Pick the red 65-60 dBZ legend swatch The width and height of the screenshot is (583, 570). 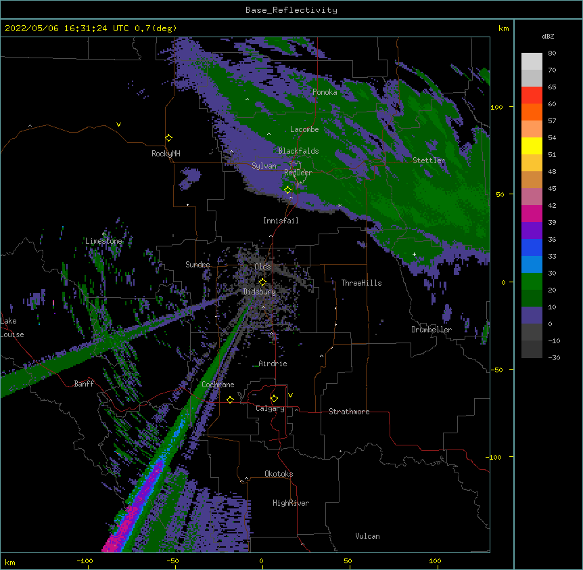pyautogui.click(x=532, y=95)
